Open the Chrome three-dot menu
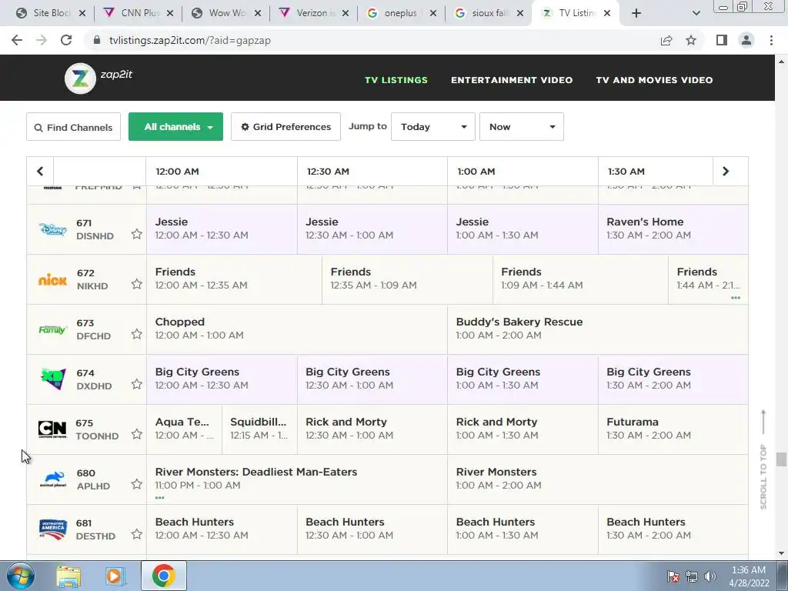Viewport: 788px width, 591px height. (x=771, y=40)
